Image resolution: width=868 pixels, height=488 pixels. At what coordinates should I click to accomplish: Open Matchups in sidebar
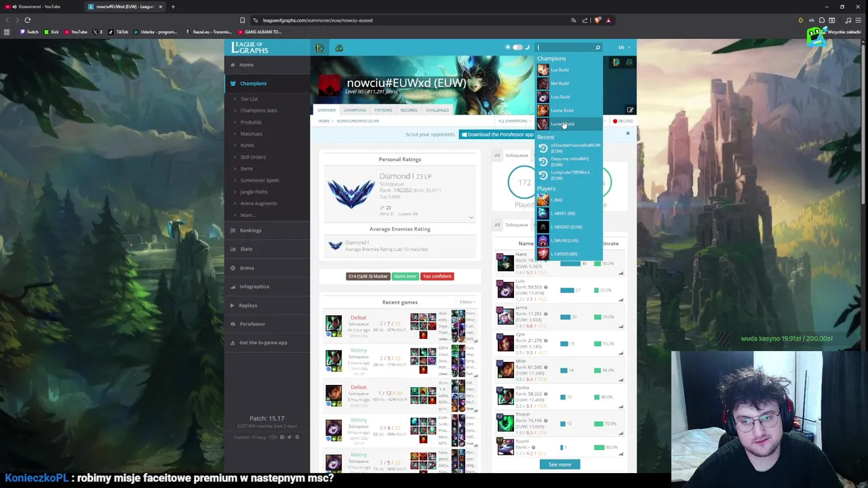click(251, 134)
